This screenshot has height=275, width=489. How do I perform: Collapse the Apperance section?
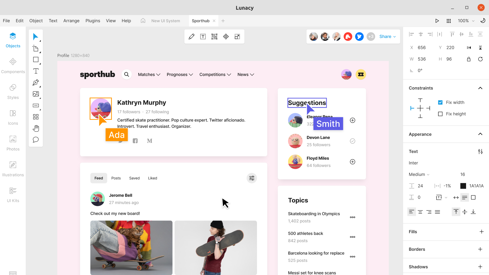tap(480, 134)
